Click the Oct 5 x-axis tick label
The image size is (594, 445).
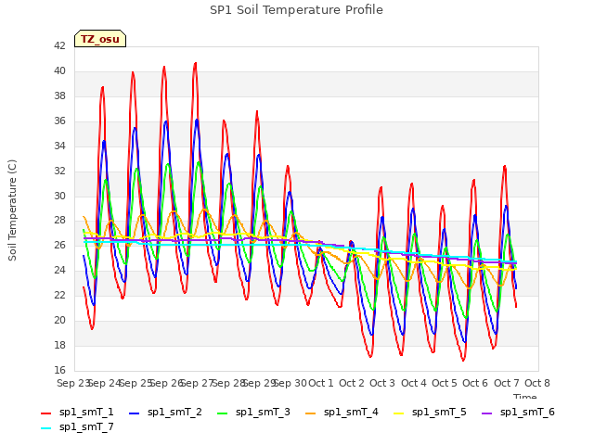coord(445,383)
